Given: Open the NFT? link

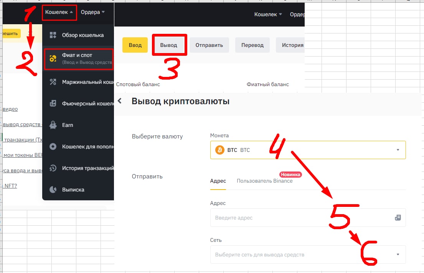Looking at the screenshot, I should pos(11,186).
